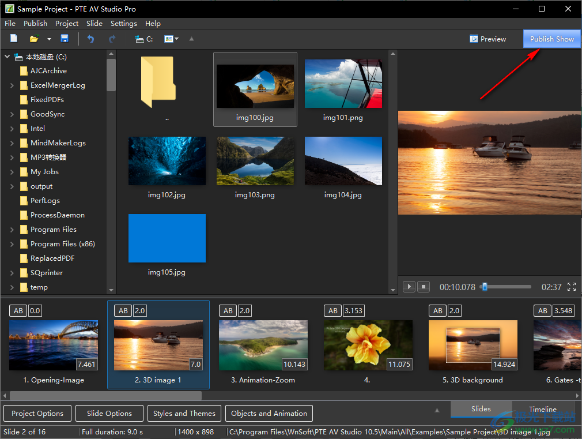This screenshot has width=582, height=439.
Task: Open Objects and Animation
Action: (x=269, y=414)
